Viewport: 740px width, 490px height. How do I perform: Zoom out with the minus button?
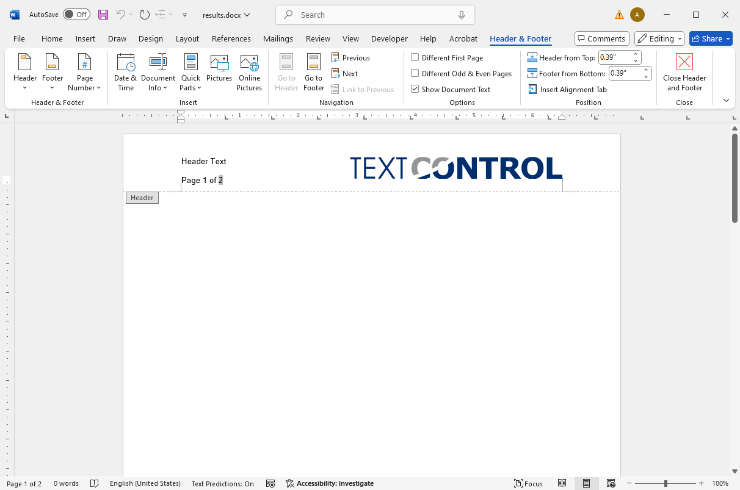pos(629,483)
